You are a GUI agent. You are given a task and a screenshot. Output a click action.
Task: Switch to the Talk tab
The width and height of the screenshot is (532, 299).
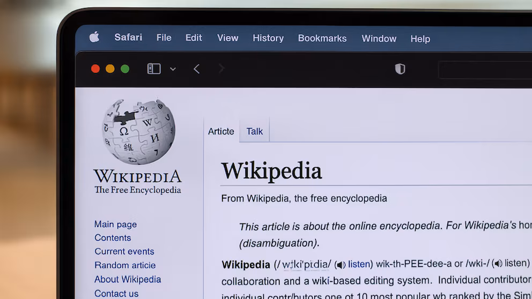point(254,131)
